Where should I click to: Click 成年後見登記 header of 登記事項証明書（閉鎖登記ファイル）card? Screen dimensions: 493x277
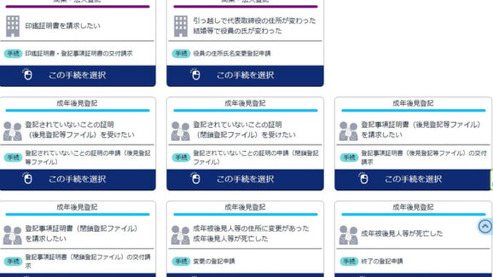pos(77,207)
